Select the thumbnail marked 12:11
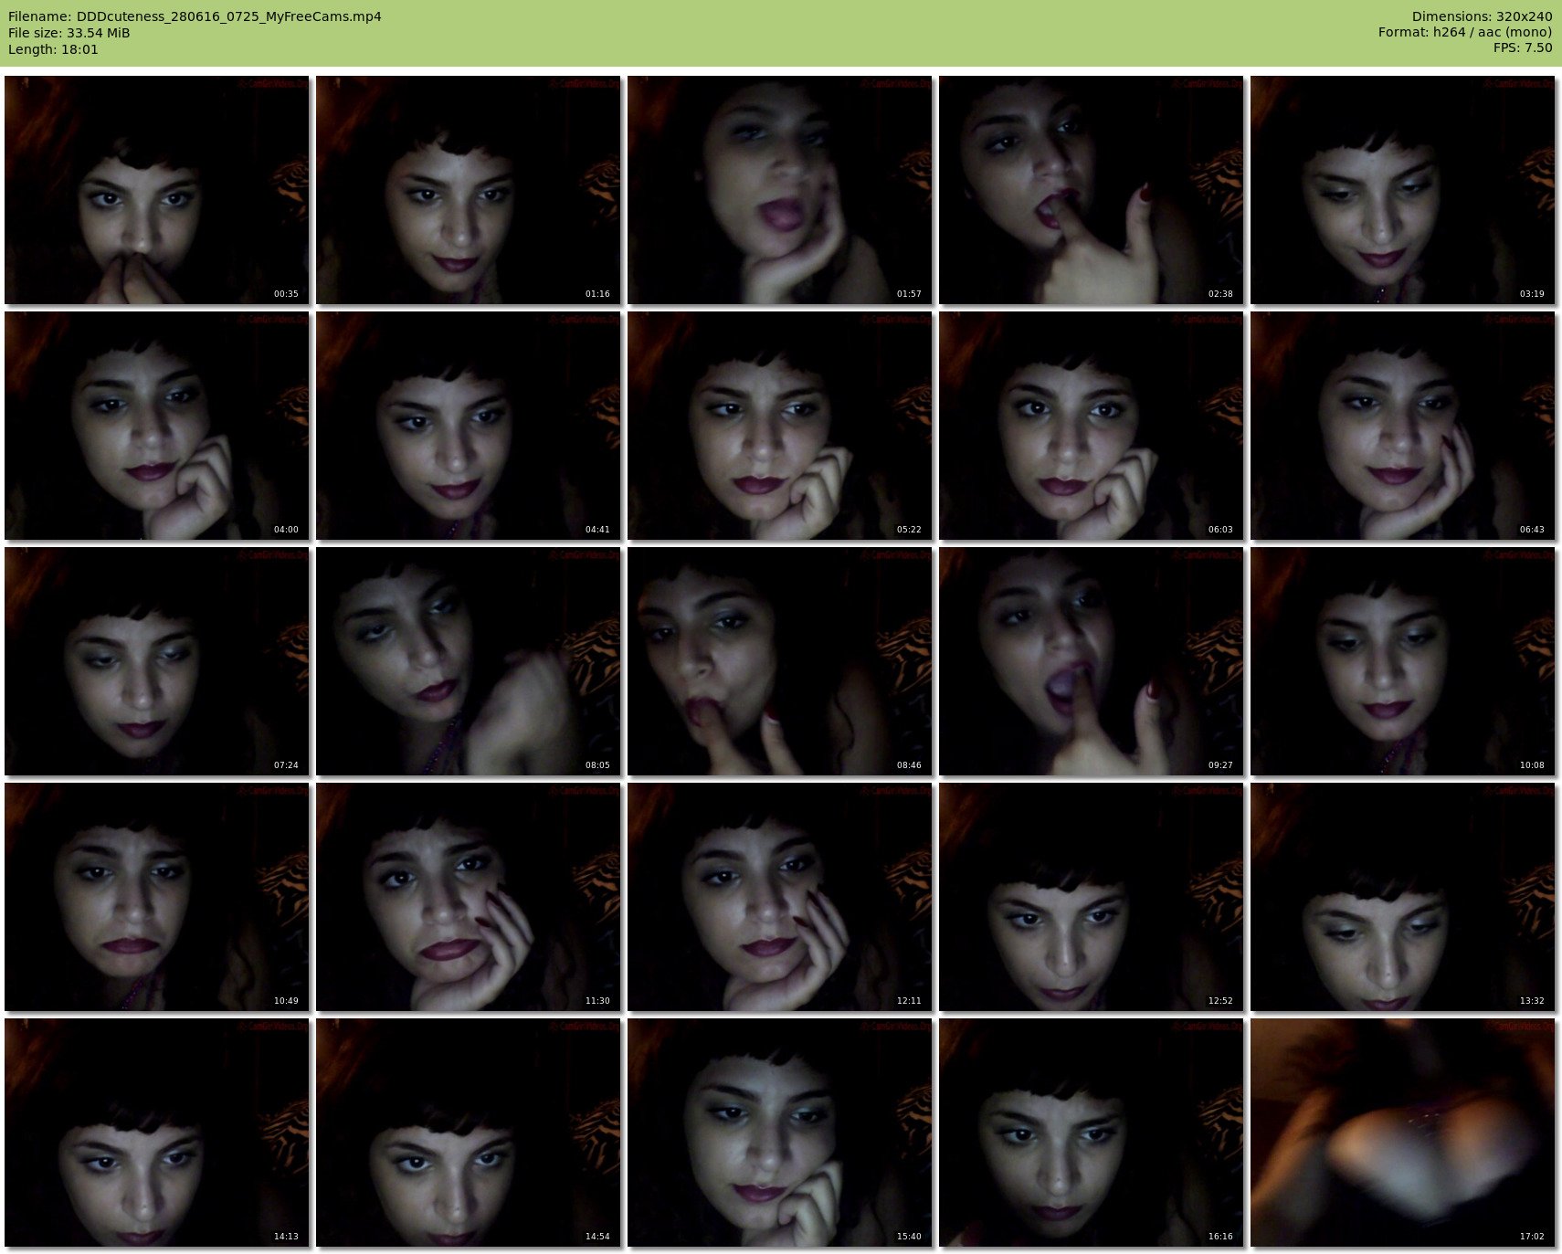This screenshot has width=1562, height=1254. pos(779,897)
